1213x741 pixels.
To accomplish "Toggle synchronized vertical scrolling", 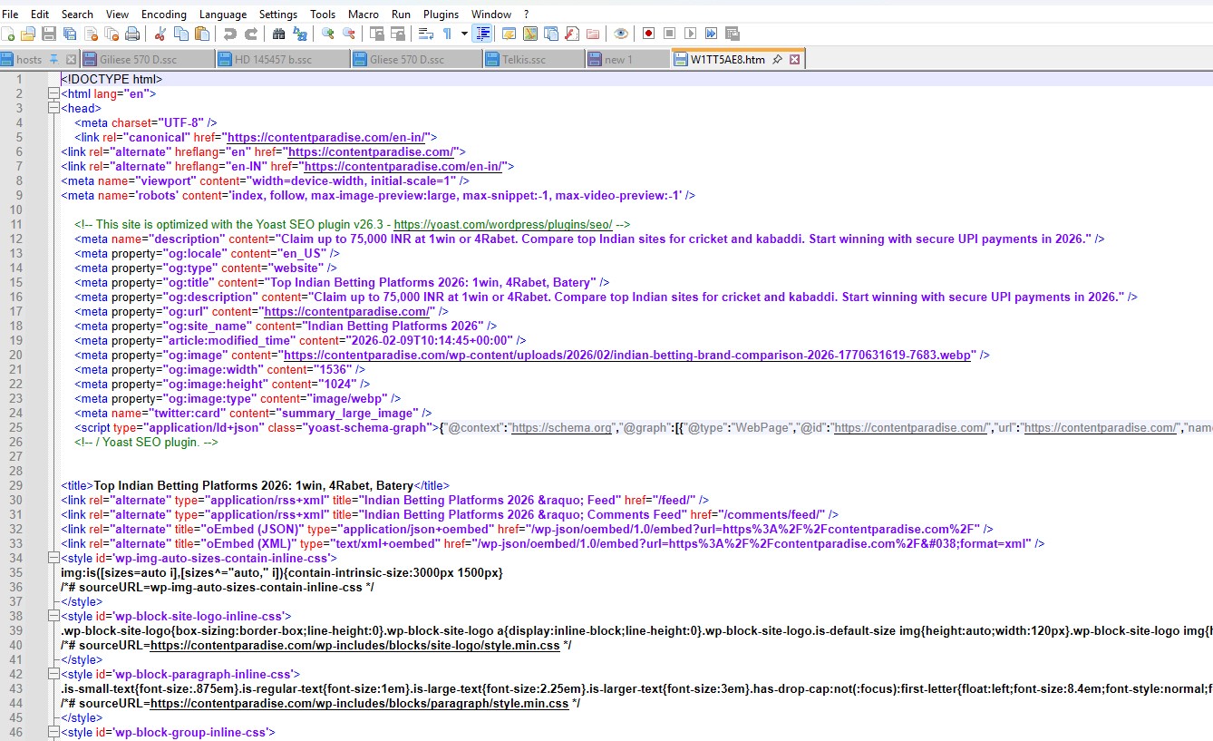I will (x=377, y=34).
